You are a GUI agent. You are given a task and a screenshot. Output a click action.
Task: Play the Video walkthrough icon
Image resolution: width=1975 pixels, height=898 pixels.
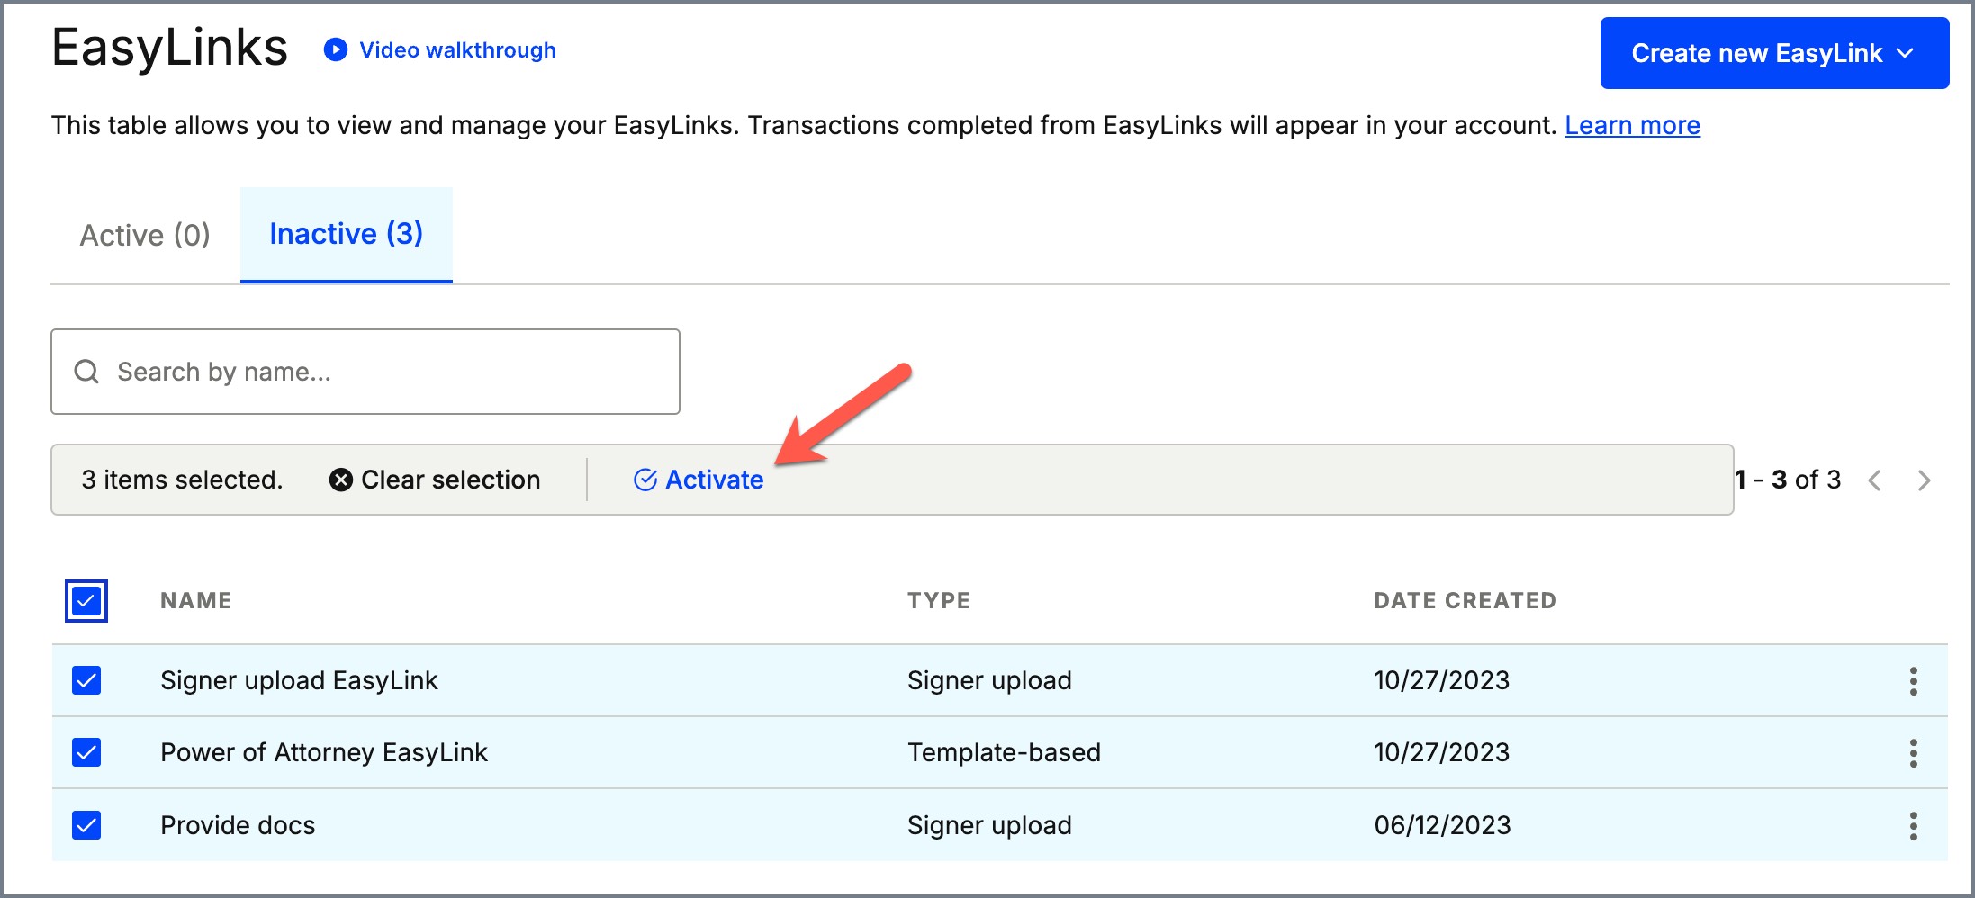click(336, 49)
